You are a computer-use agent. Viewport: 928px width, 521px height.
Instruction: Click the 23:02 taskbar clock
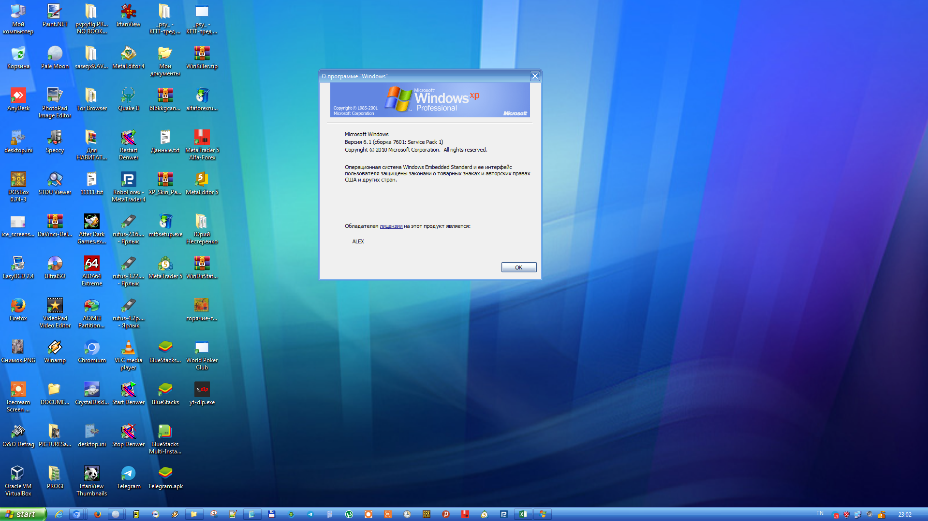(905, 515)
